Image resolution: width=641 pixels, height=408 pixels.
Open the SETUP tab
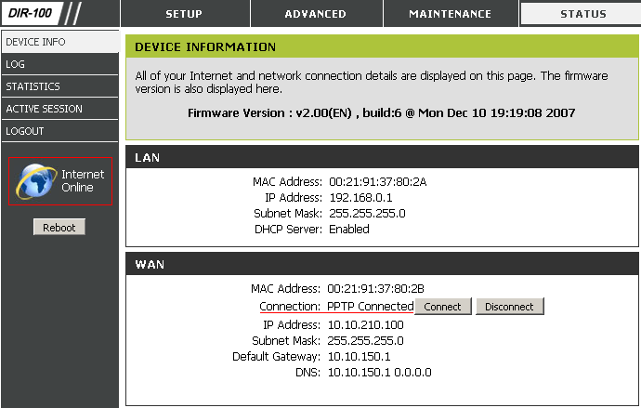point(185,14)
